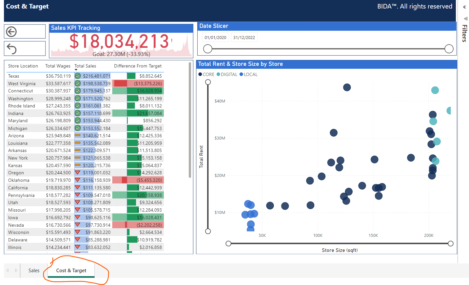The width and height of the screenshot is (469, 285).
Task: Select the Cost & Target tab
Action: (x=71, y=271)
